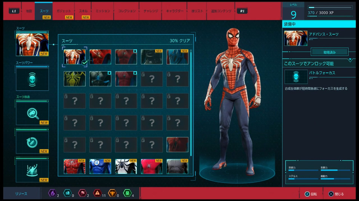Select the red suit tile in the fifth row
The height and width of the screenshot is (201, 359).
click(177, 144)
